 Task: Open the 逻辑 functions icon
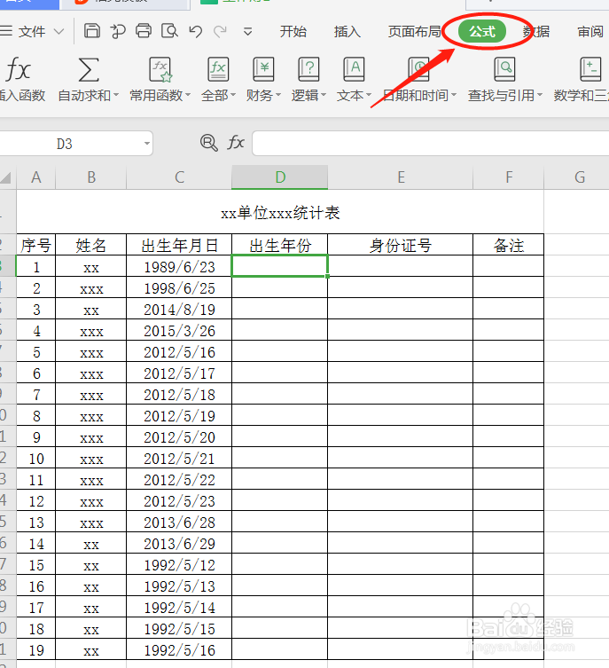(x=308, y=69)
